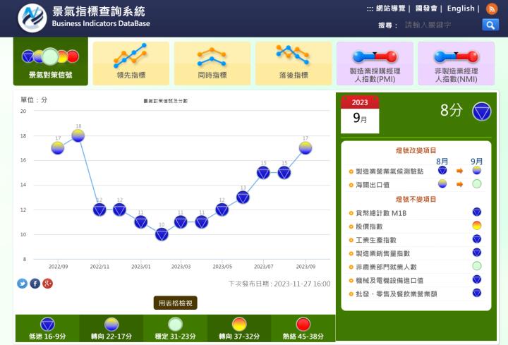Click the 用表格檢視 button
This screenshot has height=345, width=508.
tap(175, 303)
